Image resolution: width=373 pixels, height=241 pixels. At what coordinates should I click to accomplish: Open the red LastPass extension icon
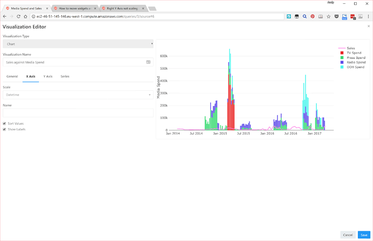coord(352,17)
